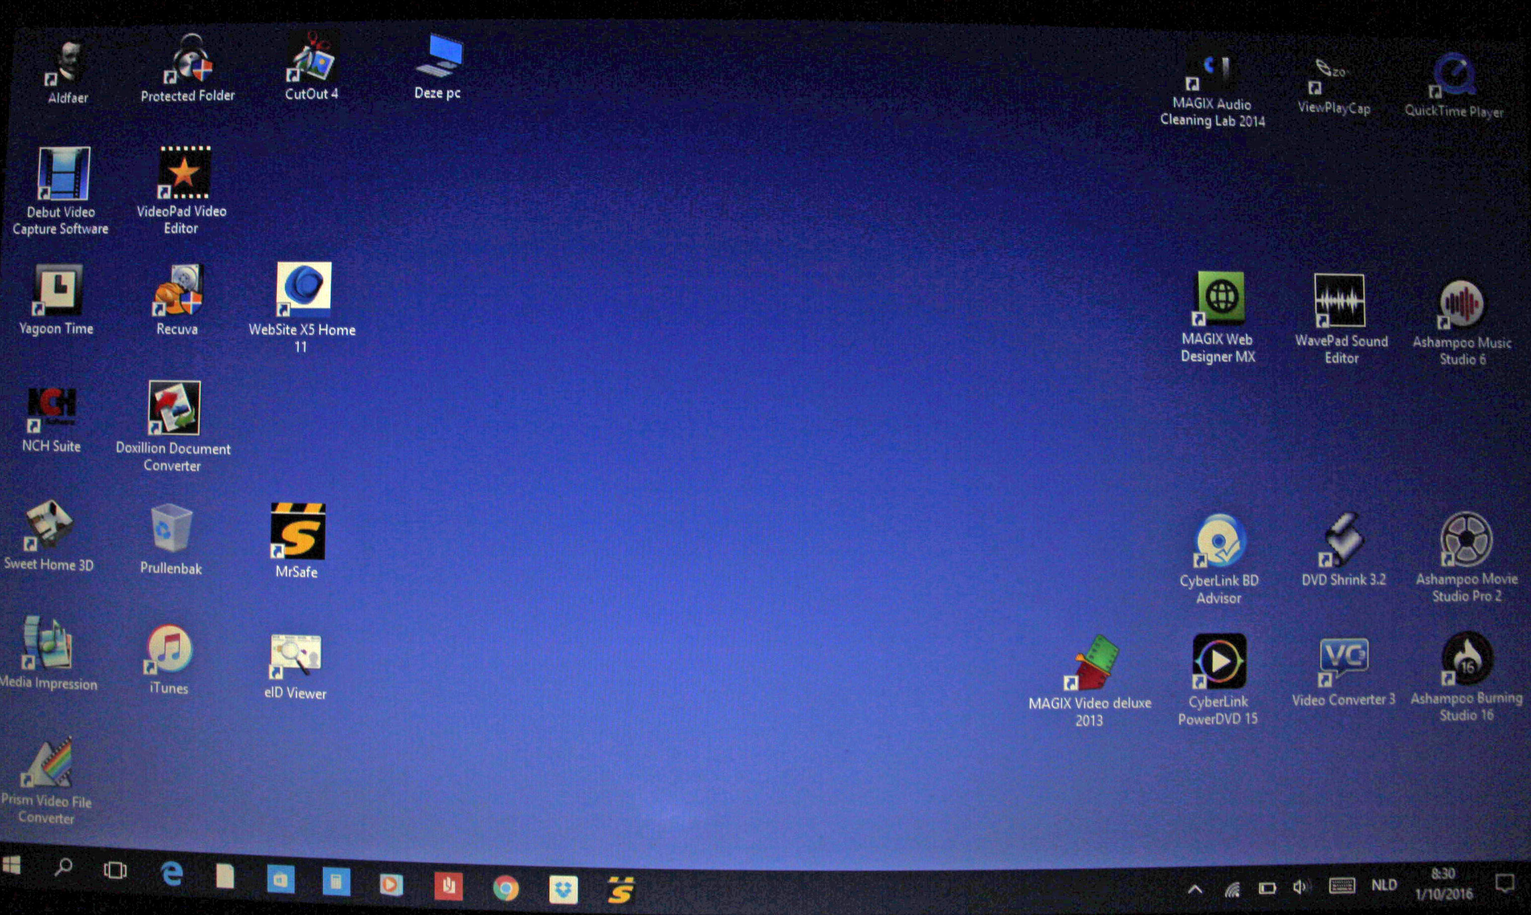1531x915 pixels.
Task: Select the CyberLink PowerDVD 15 icon
Action: pyautogui.click(x=1219, y=662)
